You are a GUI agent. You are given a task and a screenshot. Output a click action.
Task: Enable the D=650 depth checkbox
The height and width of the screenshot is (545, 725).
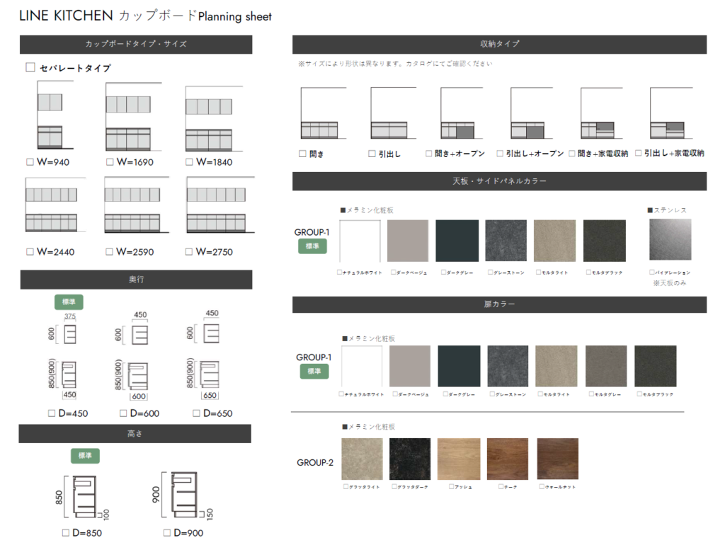point(194,413)
